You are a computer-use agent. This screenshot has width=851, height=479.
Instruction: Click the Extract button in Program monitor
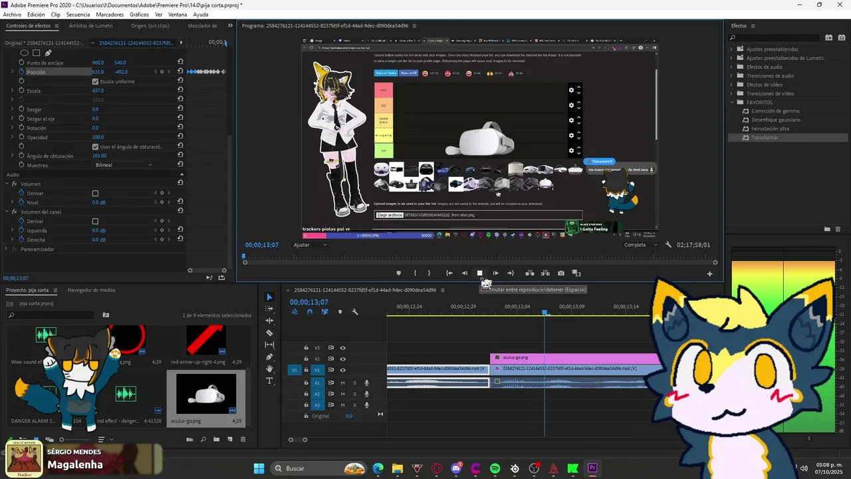(x=545, y=273)
